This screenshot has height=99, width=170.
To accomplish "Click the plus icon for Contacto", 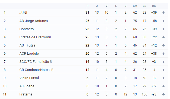I will (163, 29).
